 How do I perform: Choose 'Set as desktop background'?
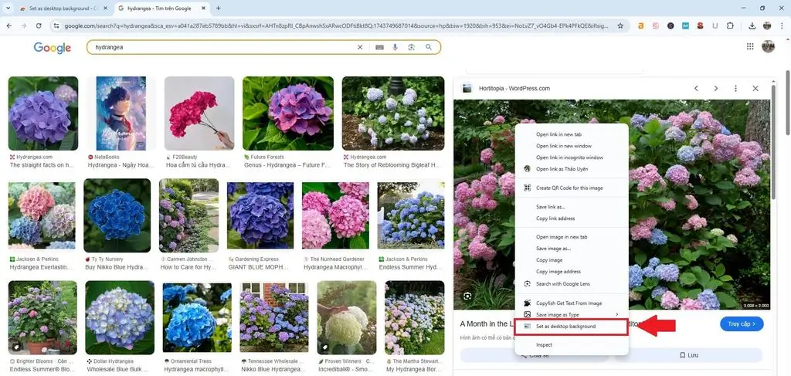click(x=571, y=327)
